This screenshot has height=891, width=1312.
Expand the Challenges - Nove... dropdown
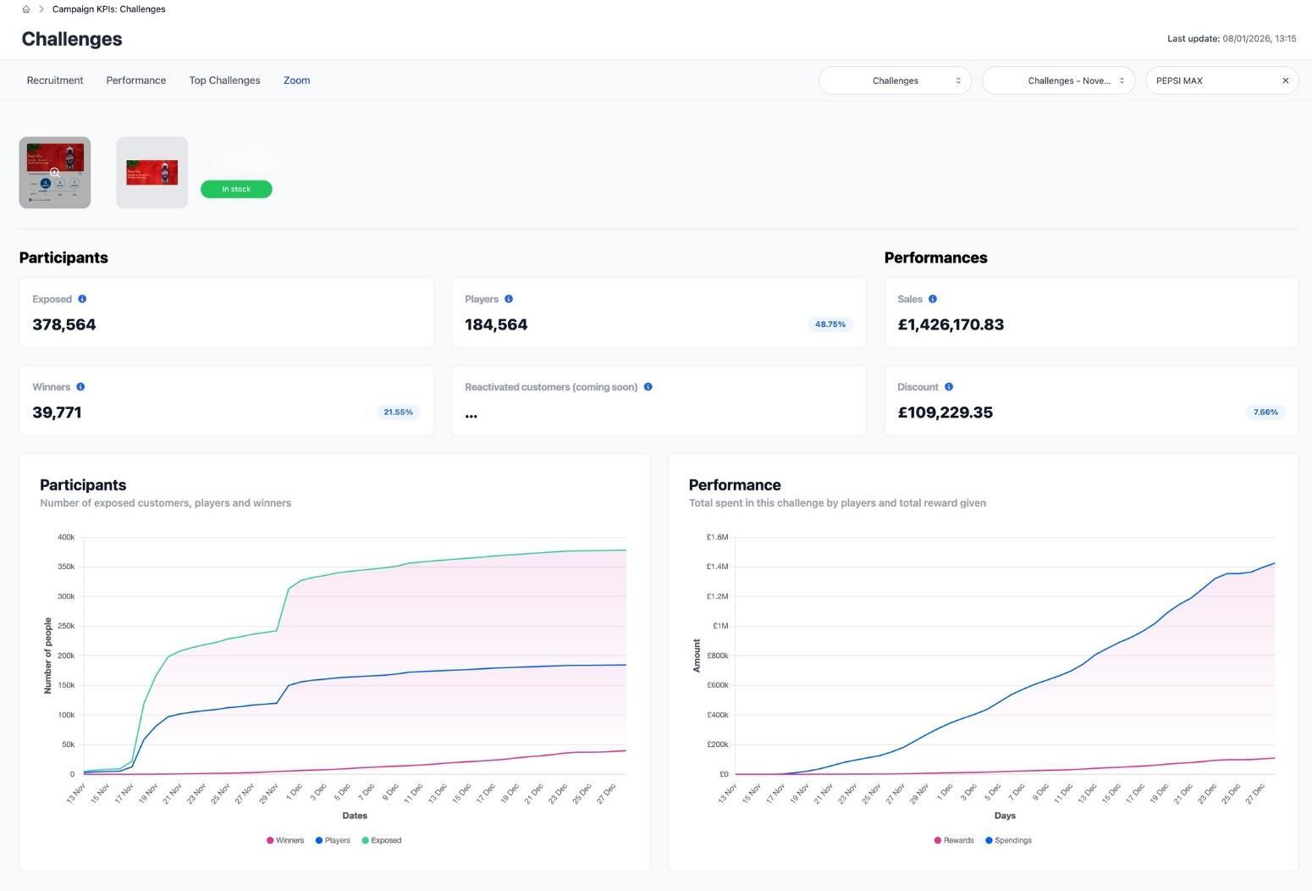pyautogui.click(x=1058, y=80)
